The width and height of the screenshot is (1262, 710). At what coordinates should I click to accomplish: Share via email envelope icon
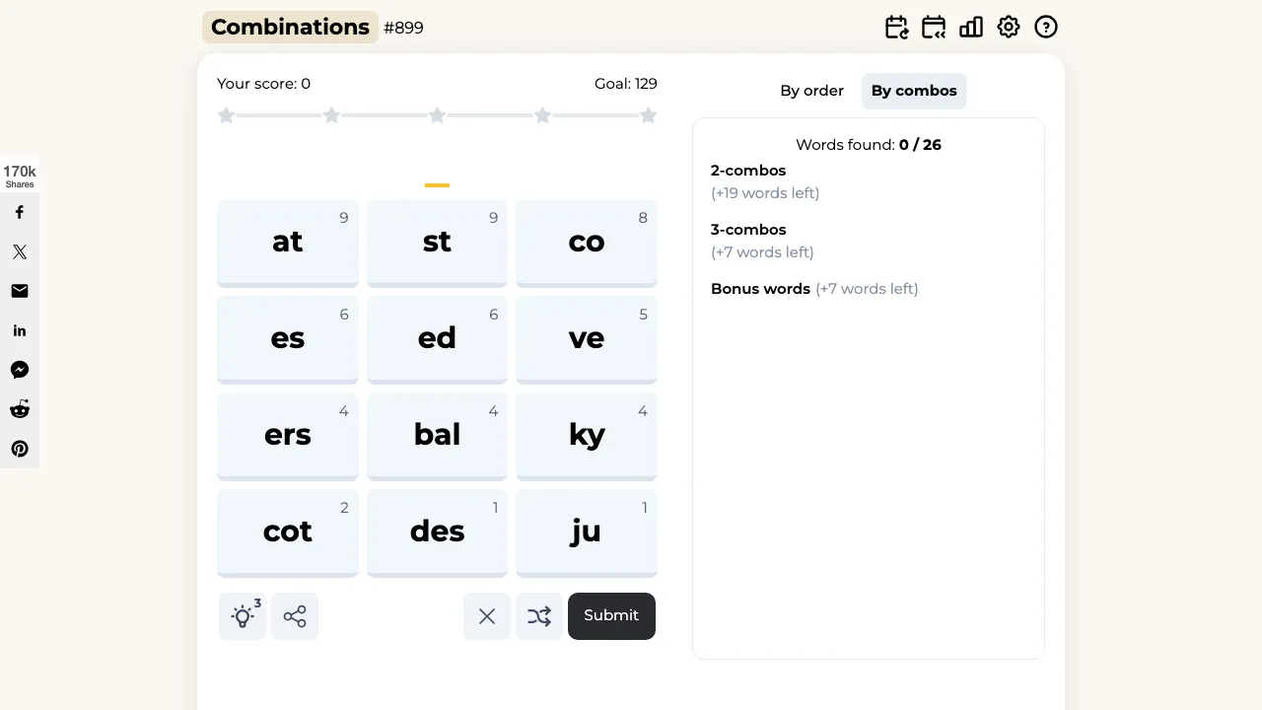20,291
